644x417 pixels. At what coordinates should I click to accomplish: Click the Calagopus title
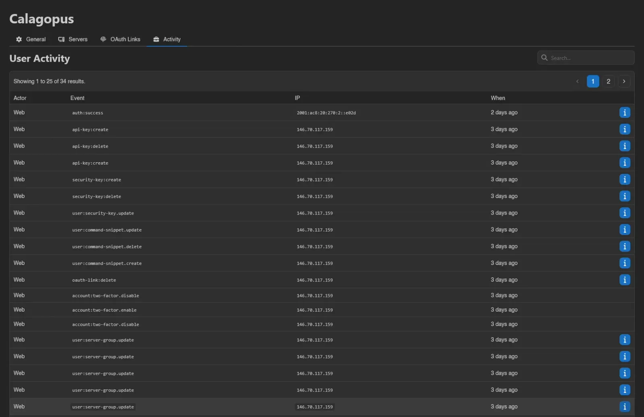pyautogui.click(x=41, y=19)
